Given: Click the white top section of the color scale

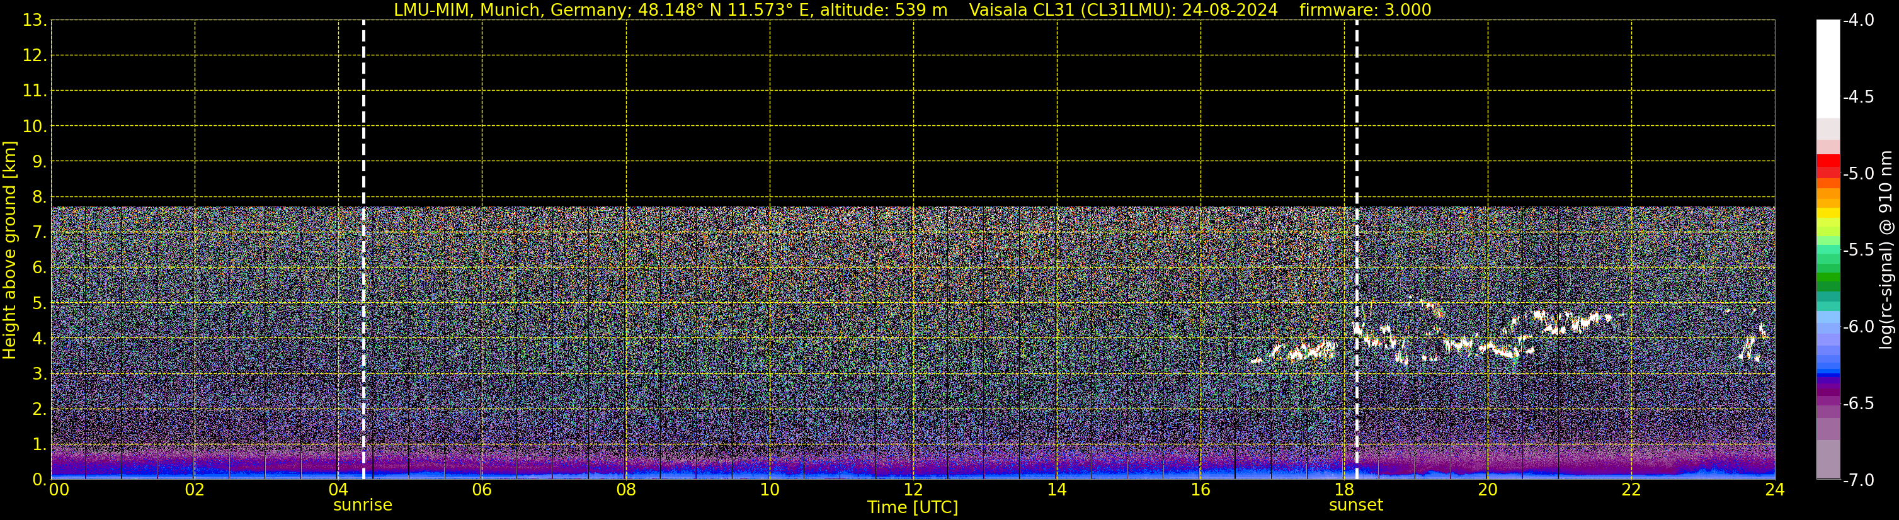Looking at the screenshot, I should coord(1827,69).
